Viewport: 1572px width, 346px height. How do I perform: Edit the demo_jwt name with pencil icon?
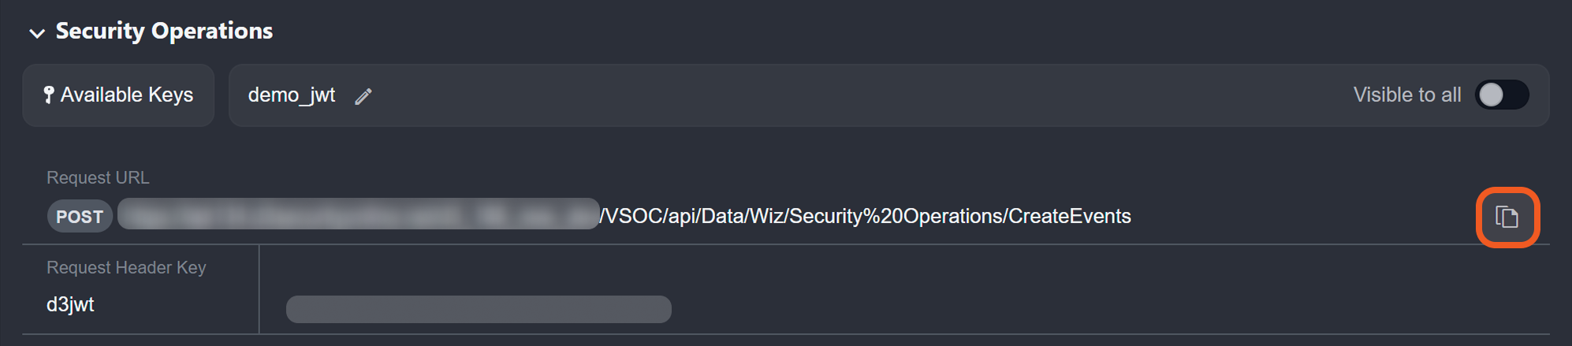click(363, 97)
